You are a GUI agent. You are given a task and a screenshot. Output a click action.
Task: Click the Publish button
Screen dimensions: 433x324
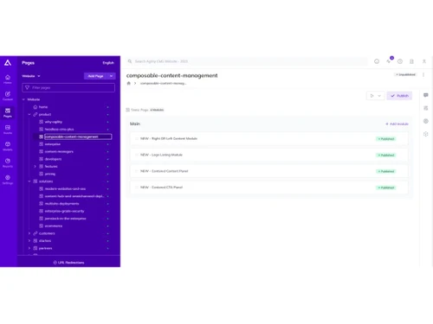399,96
